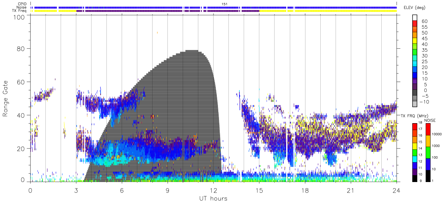
Task: Click the 'NOISE' legend title
Action: point(430,120)
